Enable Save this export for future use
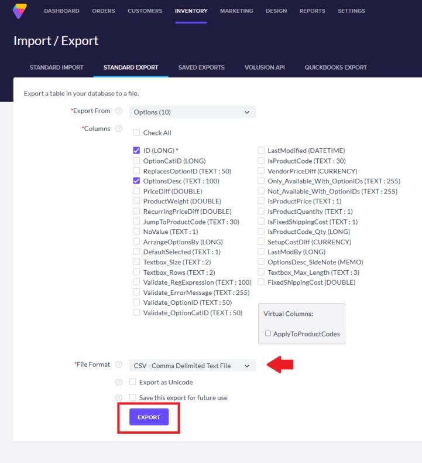The width and height of the screenshot is (422, 463). [133, 397]
